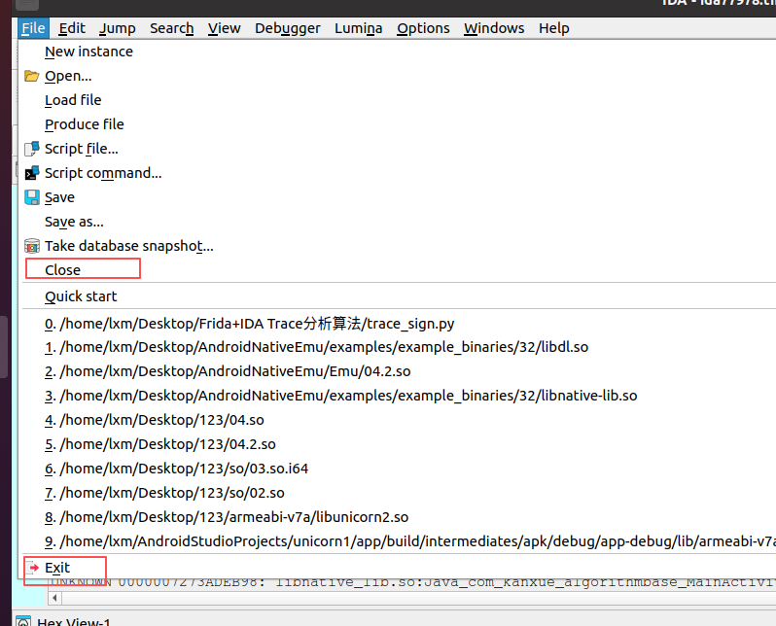Click horizontal scrollbar left arrow
This screenshot has height=626, width=776.
tap(54, 598)
